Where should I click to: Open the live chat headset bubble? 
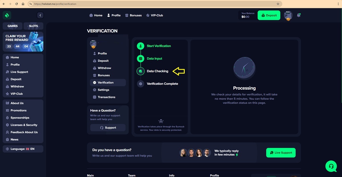(x=331, y=166)
